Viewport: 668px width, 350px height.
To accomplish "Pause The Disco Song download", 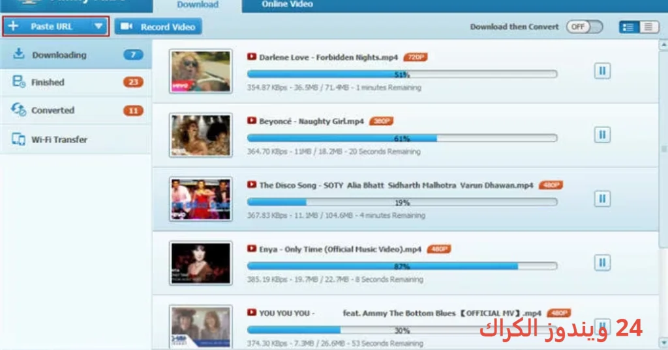I will 602,199.
